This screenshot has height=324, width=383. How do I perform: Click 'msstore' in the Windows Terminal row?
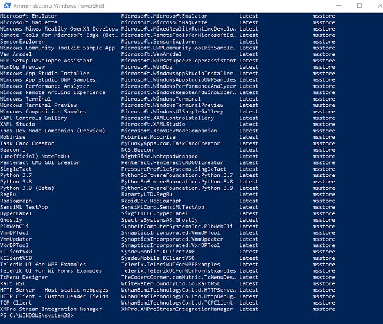point(323,99)
